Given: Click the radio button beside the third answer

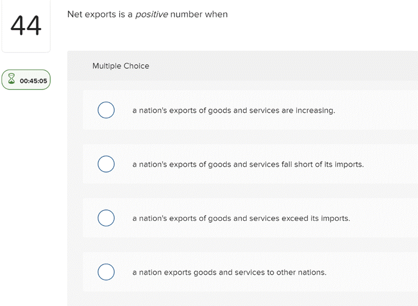Looking at the screenshot, I should tap(106, 218).
